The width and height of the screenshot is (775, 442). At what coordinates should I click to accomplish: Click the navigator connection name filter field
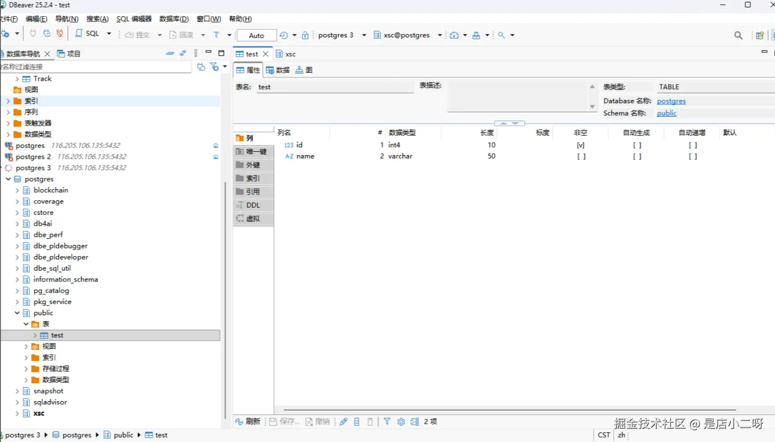[x=96, y=67]
